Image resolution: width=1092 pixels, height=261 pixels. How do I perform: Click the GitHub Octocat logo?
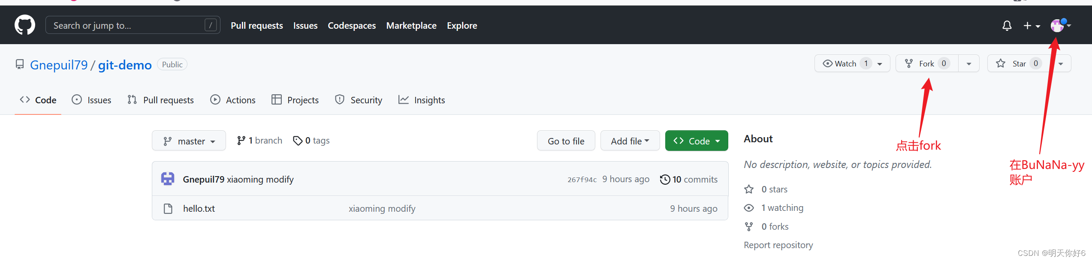[x=25, y=25]
